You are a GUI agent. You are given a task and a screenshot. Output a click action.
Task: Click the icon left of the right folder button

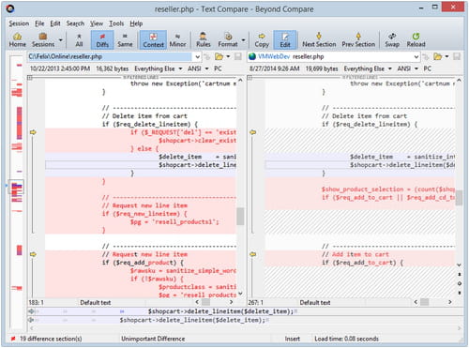[426, 56]
